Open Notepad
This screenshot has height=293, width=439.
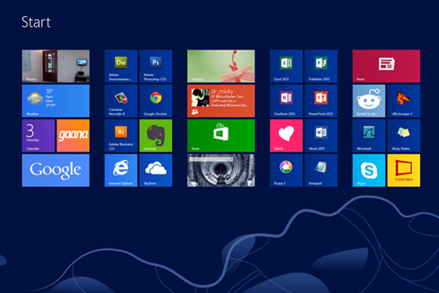point(321,170)
